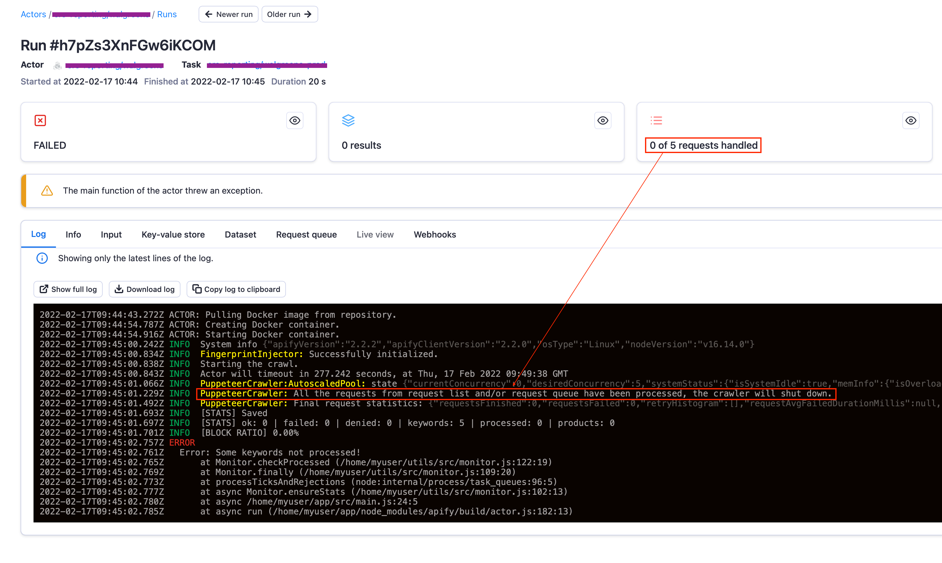Image resolution: width=942 pixels, height=563 pixels.
Task: Open the Webhooks tab
Action: tap(435, 234)
